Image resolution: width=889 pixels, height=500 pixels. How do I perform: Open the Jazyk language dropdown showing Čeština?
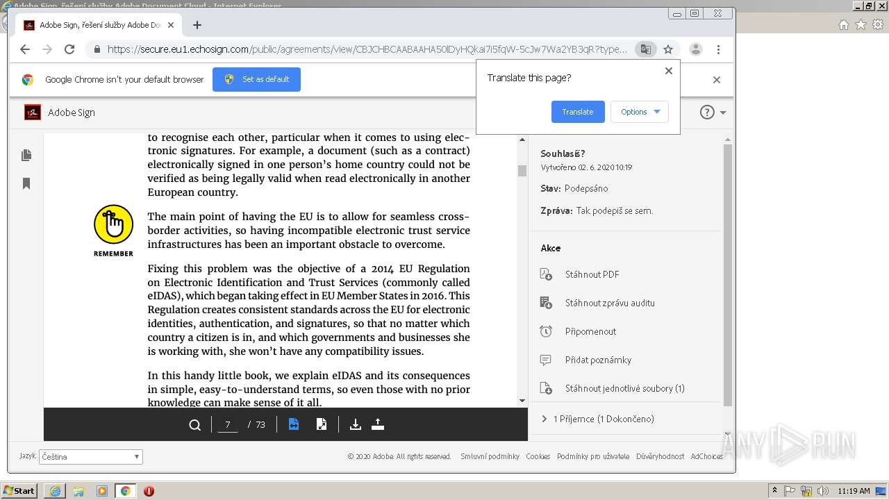coord(91,457)
